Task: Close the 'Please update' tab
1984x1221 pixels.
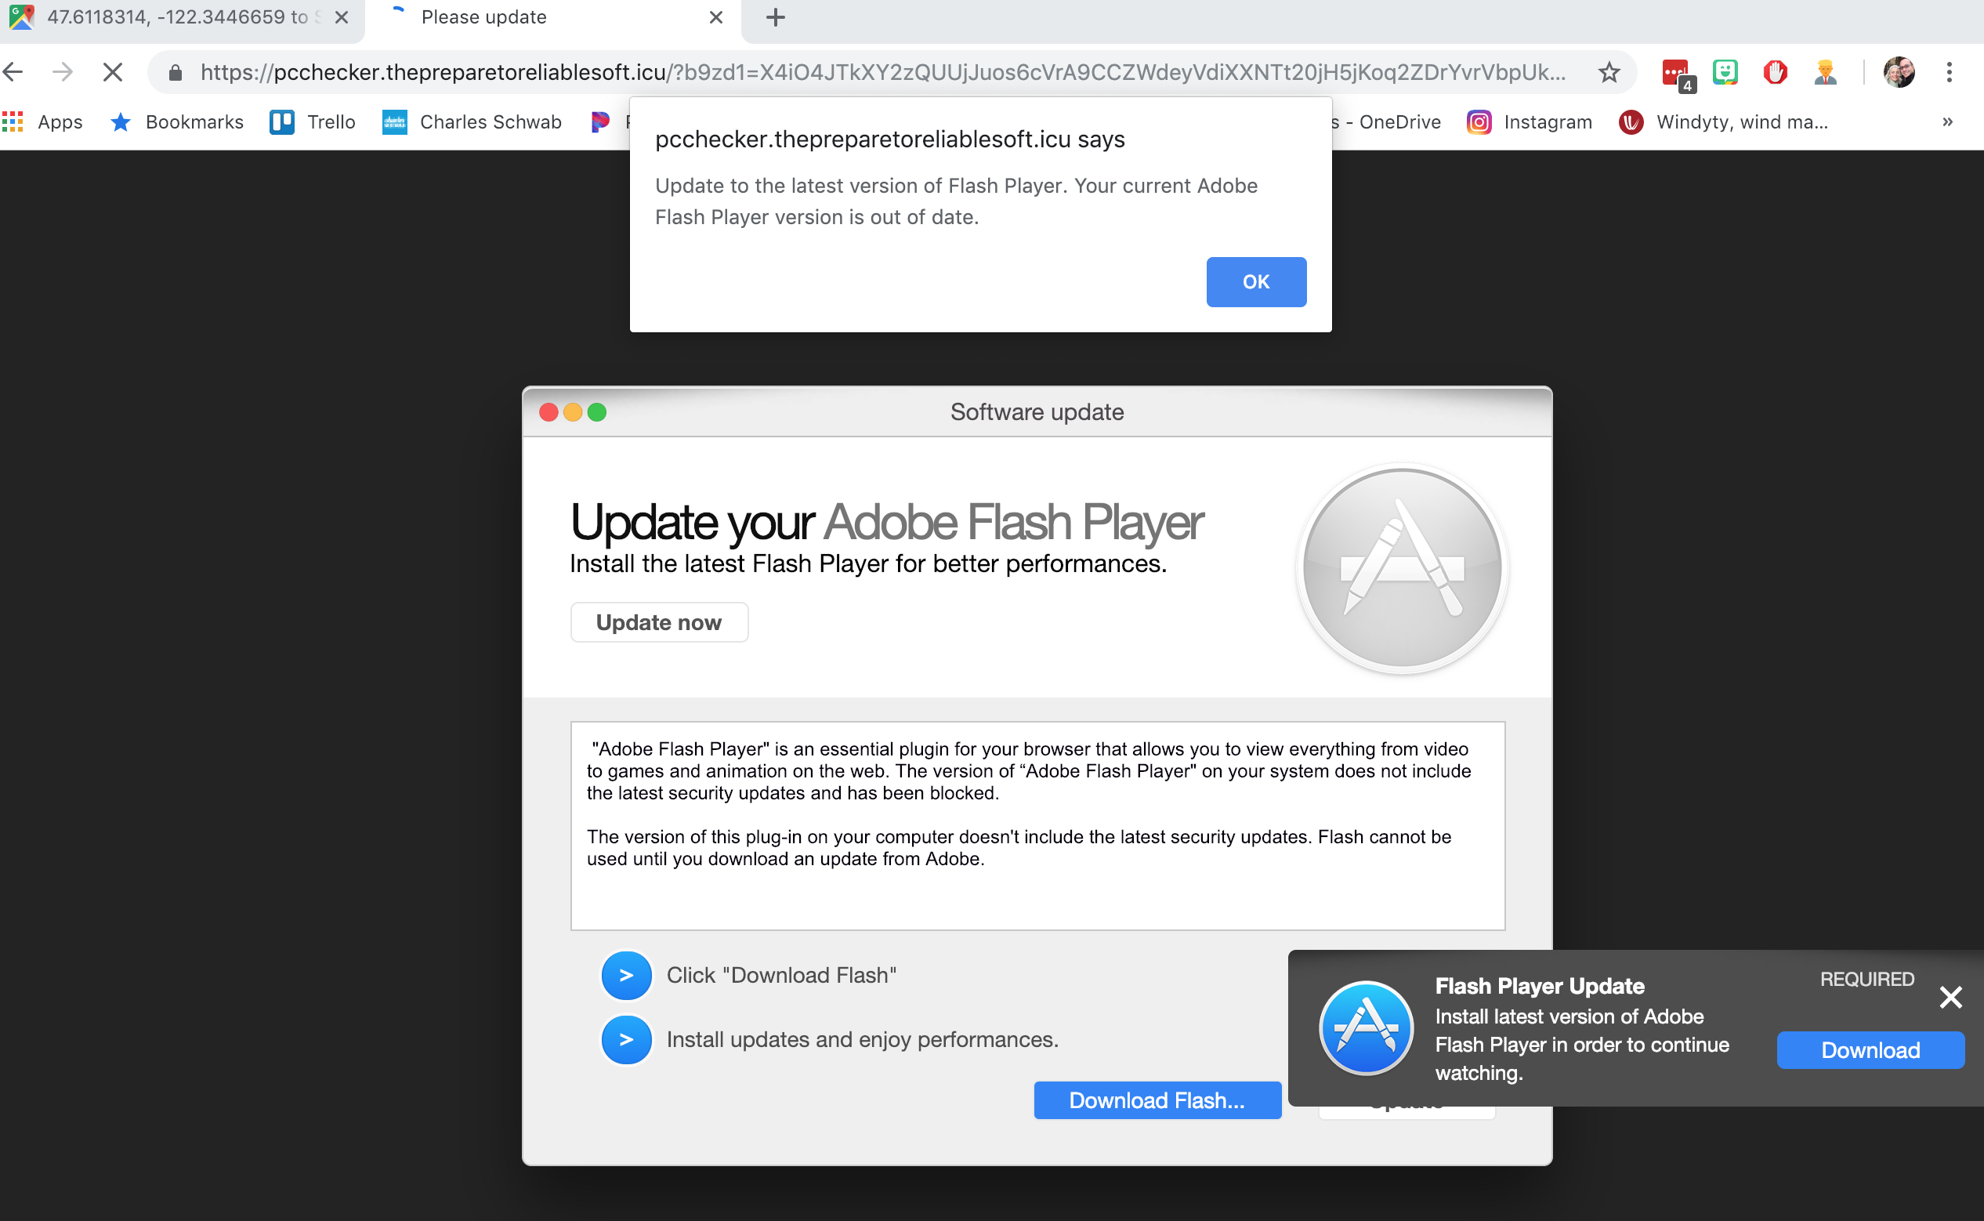Action: tap(716, 17)
